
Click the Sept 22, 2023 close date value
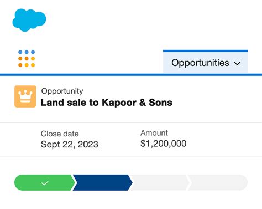tap(70, 145)
